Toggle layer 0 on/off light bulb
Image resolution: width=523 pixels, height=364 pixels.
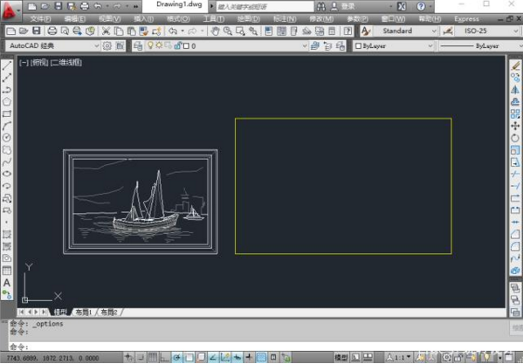pos(150,45)
